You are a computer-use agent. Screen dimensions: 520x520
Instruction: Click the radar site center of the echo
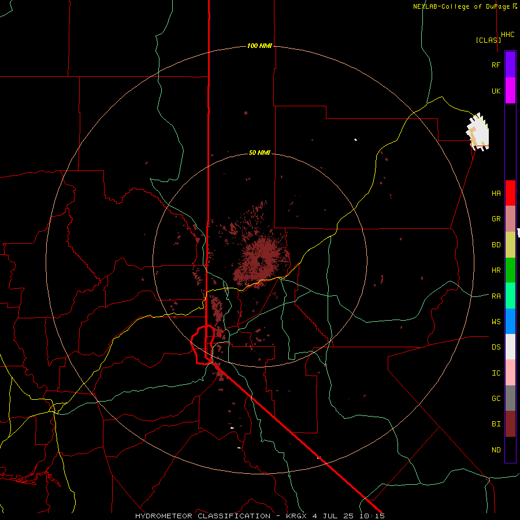click(260, 260)
